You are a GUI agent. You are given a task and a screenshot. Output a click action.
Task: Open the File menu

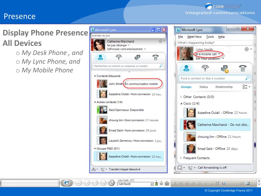click(180, 37)
